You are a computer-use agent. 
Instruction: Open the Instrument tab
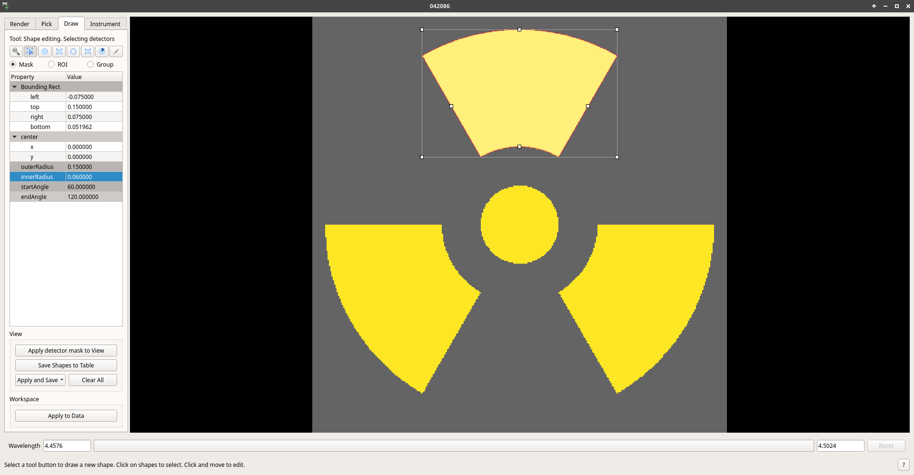105,24
